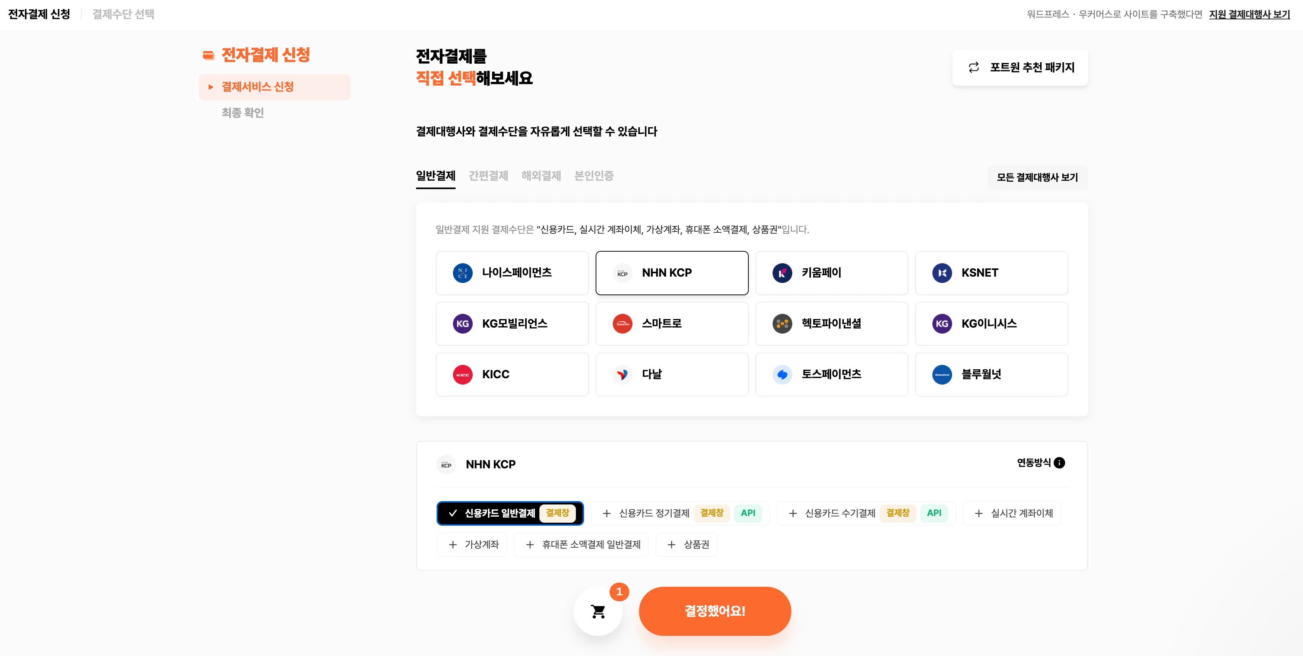Open the shopping cart icon
Viewport: 1303px width, 656px height.
coord(598,611)
